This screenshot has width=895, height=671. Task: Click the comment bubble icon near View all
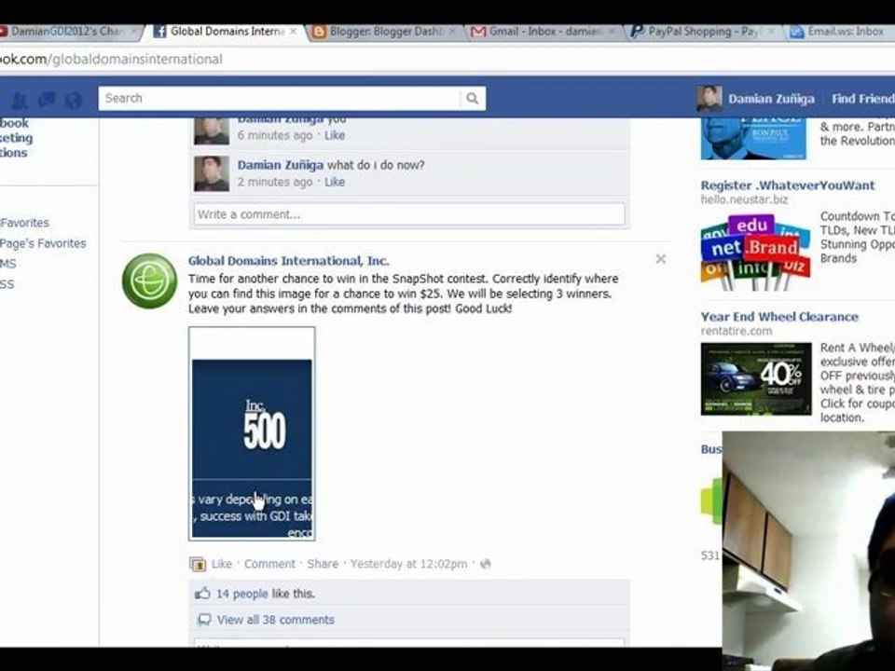click(x=203, y=620)
